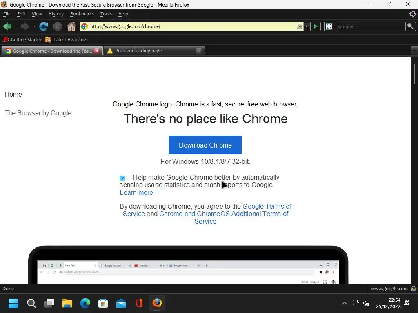This screenshot has width=418, height=313.
Task: Open Windows Search from taskbar
Action: pos(31,303)
